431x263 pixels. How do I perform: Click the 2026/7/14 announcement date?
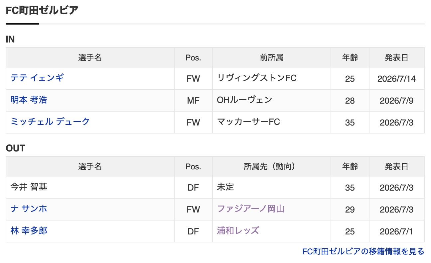point(397,79)
